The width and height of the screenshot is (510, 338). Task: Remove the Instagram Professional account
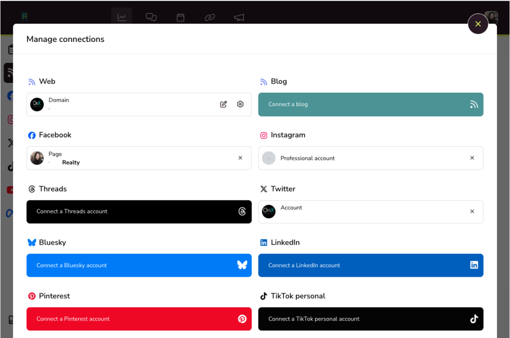click(x=472, y=158)
